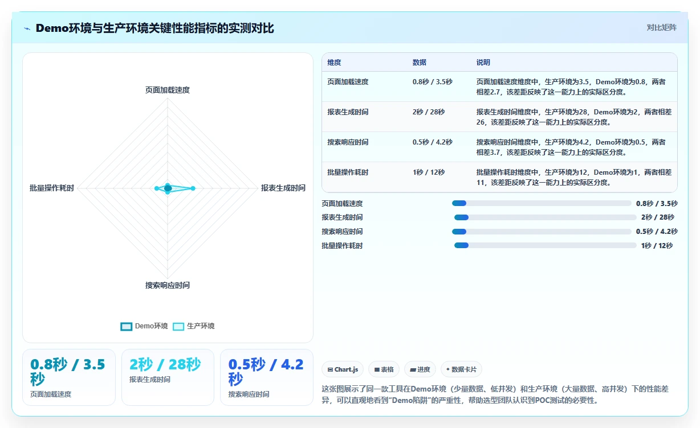Click the radar data point toward 报表生成时间
Image resolution: width=700 pixels, height=428 pixels.
click(193, 188)
